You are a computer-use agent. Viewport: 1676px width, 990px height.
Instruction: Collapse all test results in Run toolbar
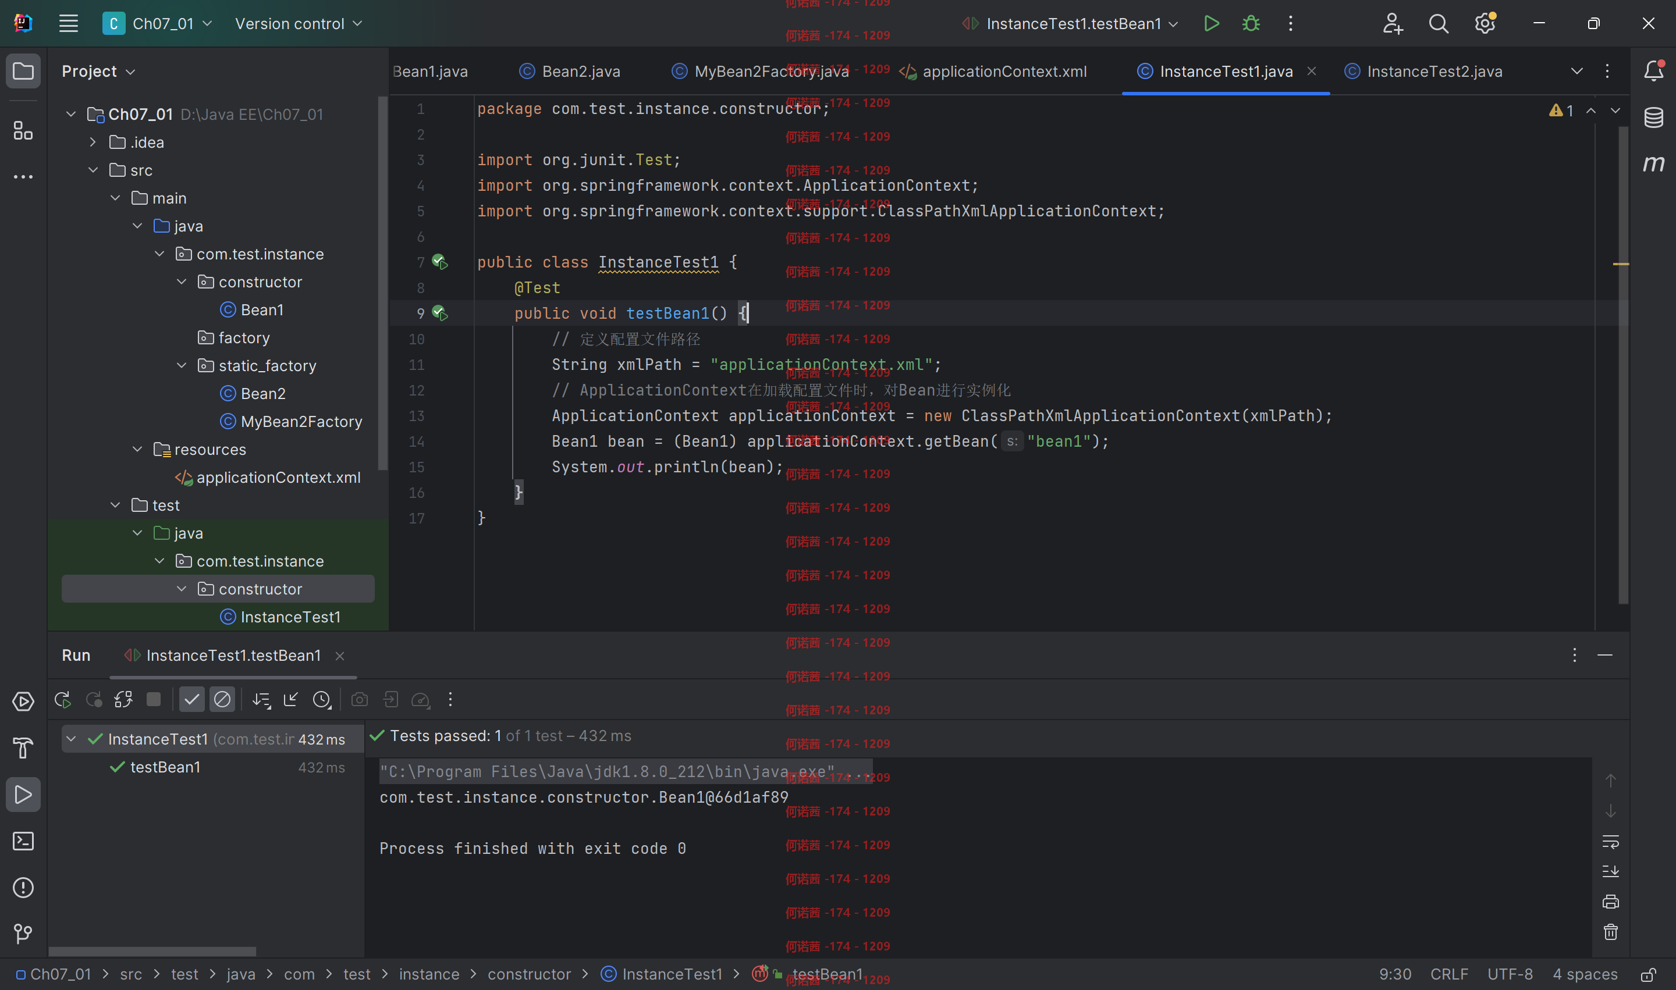(291, 699)
